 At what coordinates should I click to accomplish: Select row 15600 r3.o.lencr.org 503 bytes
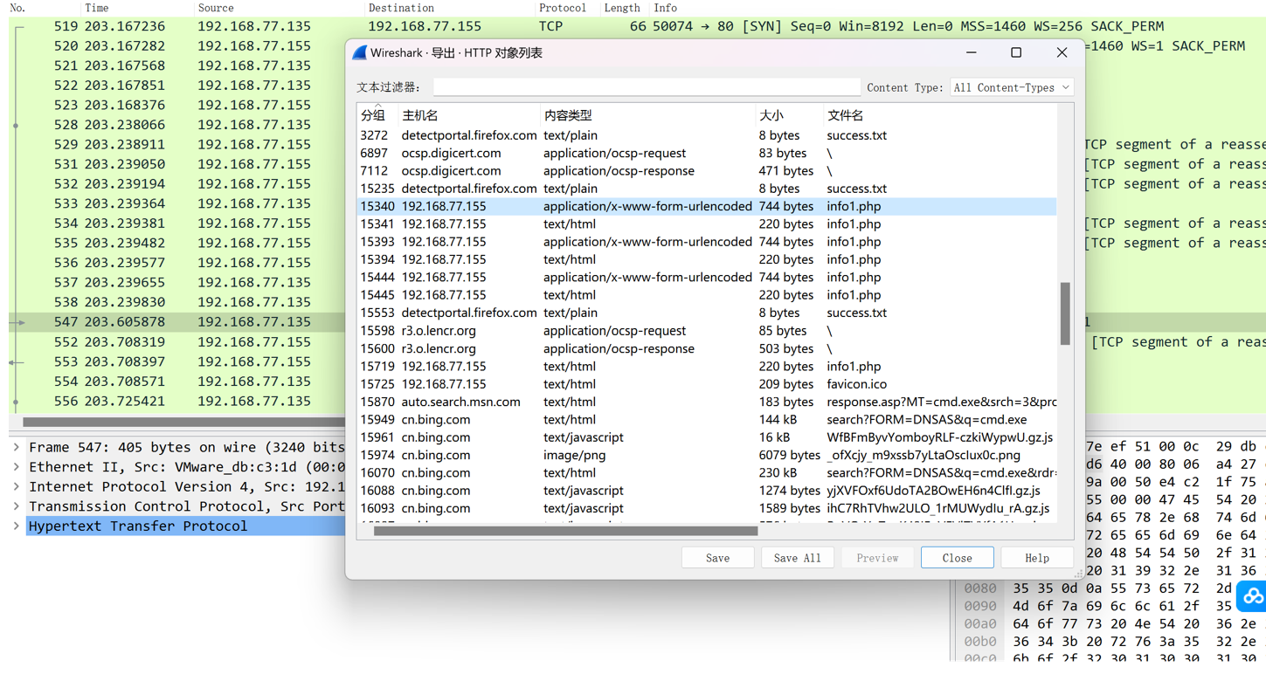[x=707, y=348]
